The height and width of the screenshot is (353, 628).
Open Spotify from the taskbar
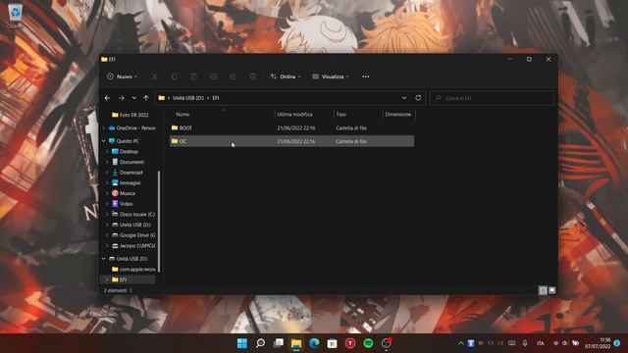tap(368, 343)
